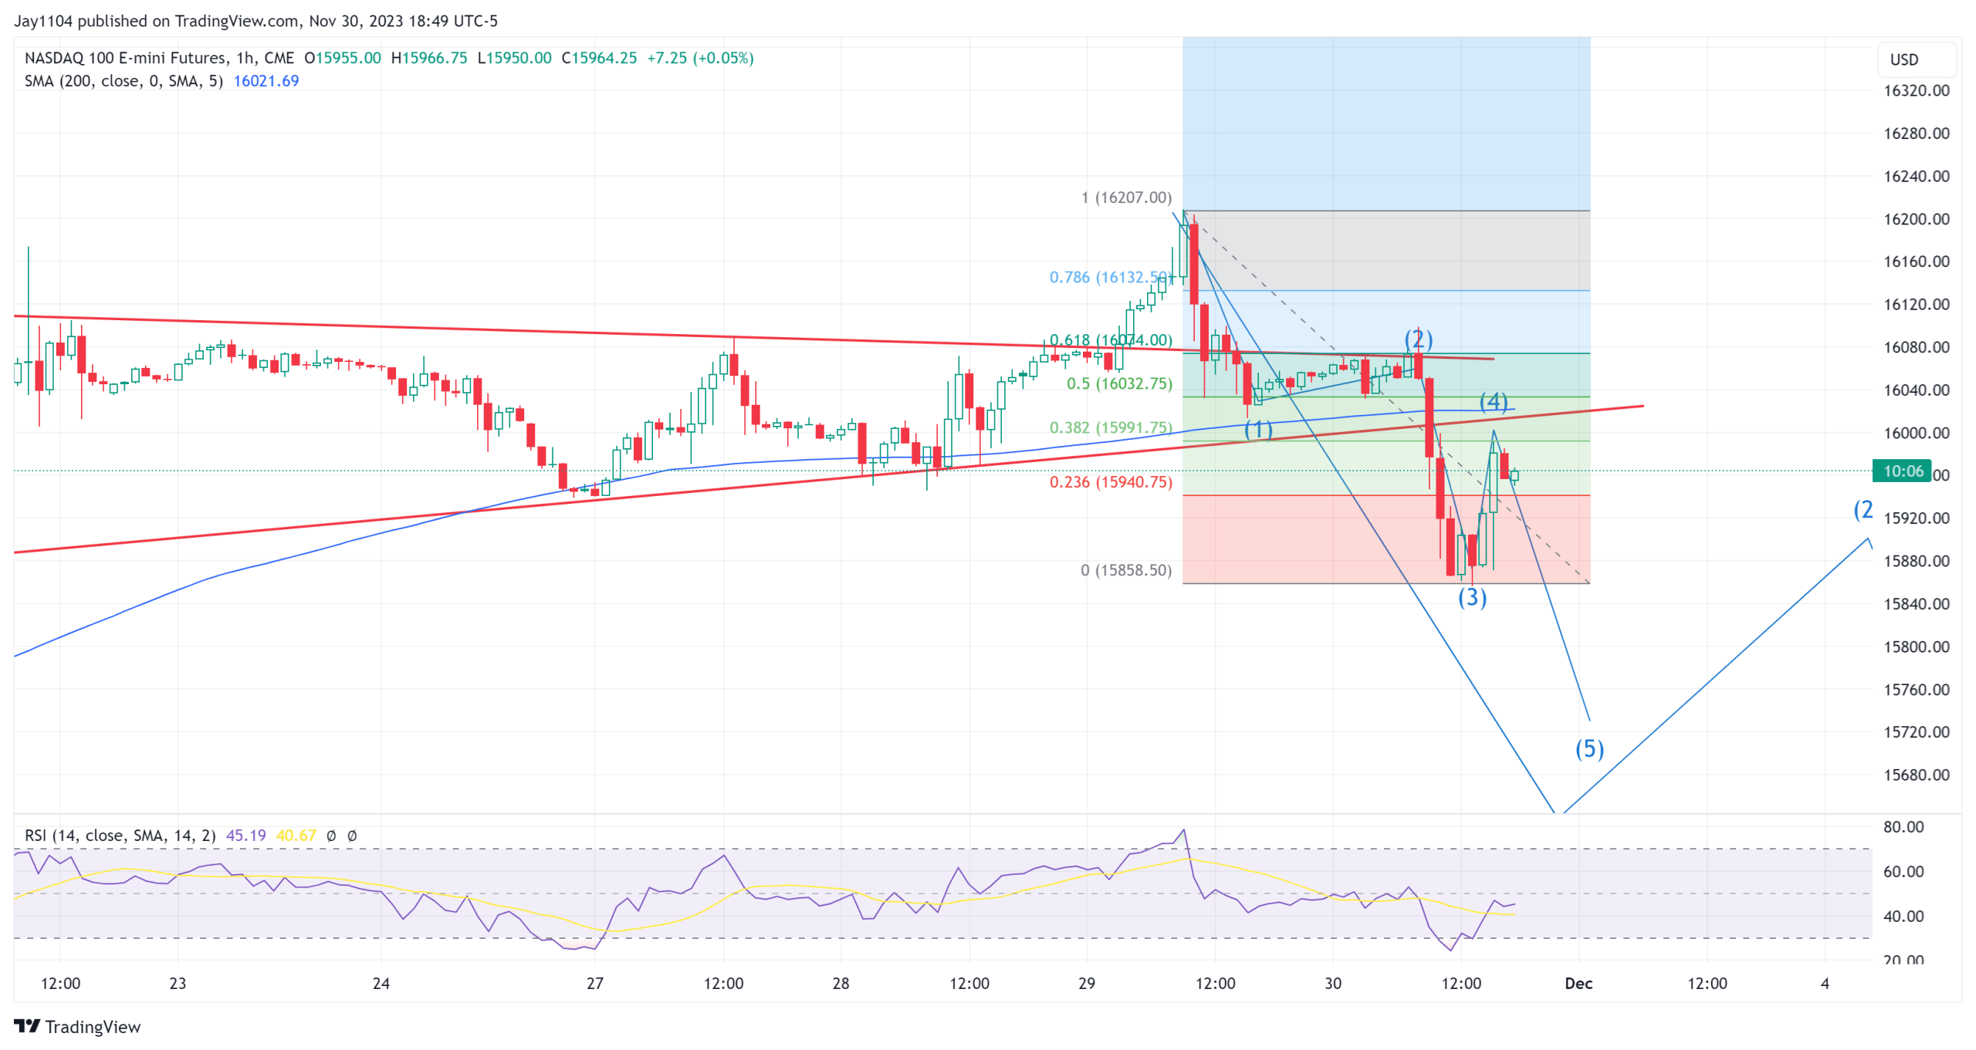Click the Fibonacci label 1 (16207.00)

click(1125, 198)
